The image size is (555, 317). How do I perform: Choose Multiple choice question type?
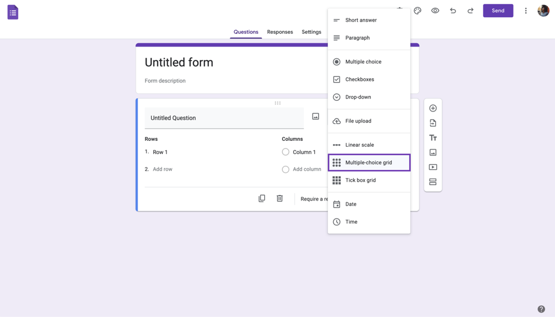point(369,62)
